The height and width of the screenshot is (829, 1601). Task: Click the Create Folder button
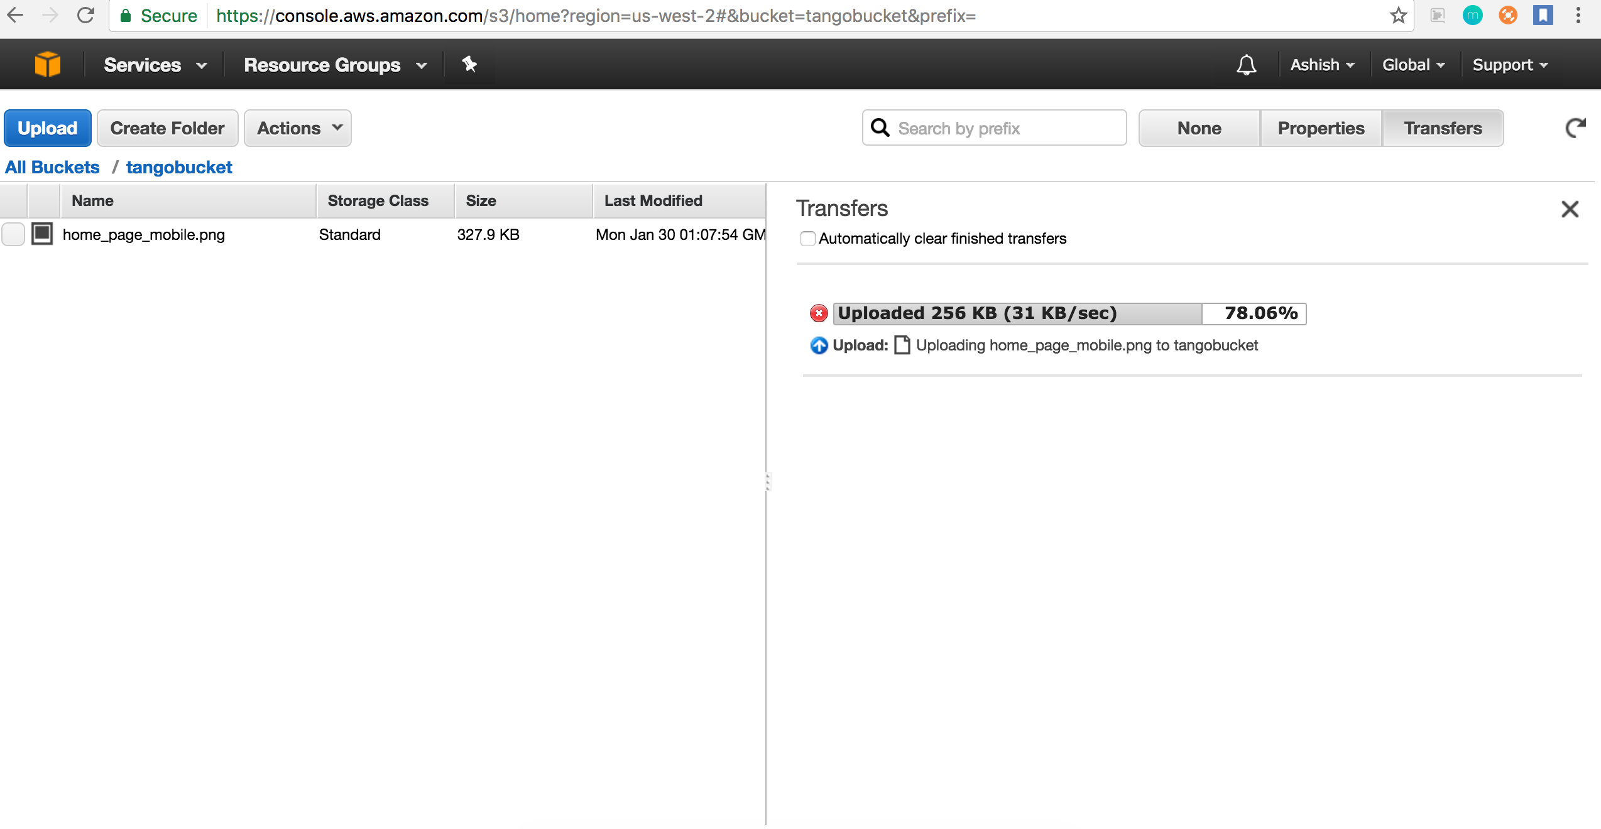coord(167,128)
